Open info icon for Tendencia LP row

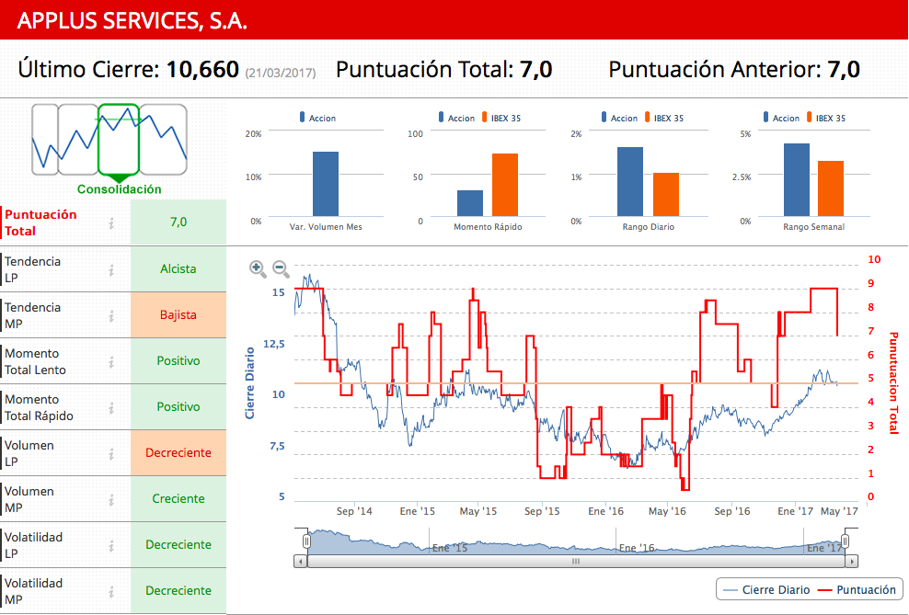(x=111, y=270)
